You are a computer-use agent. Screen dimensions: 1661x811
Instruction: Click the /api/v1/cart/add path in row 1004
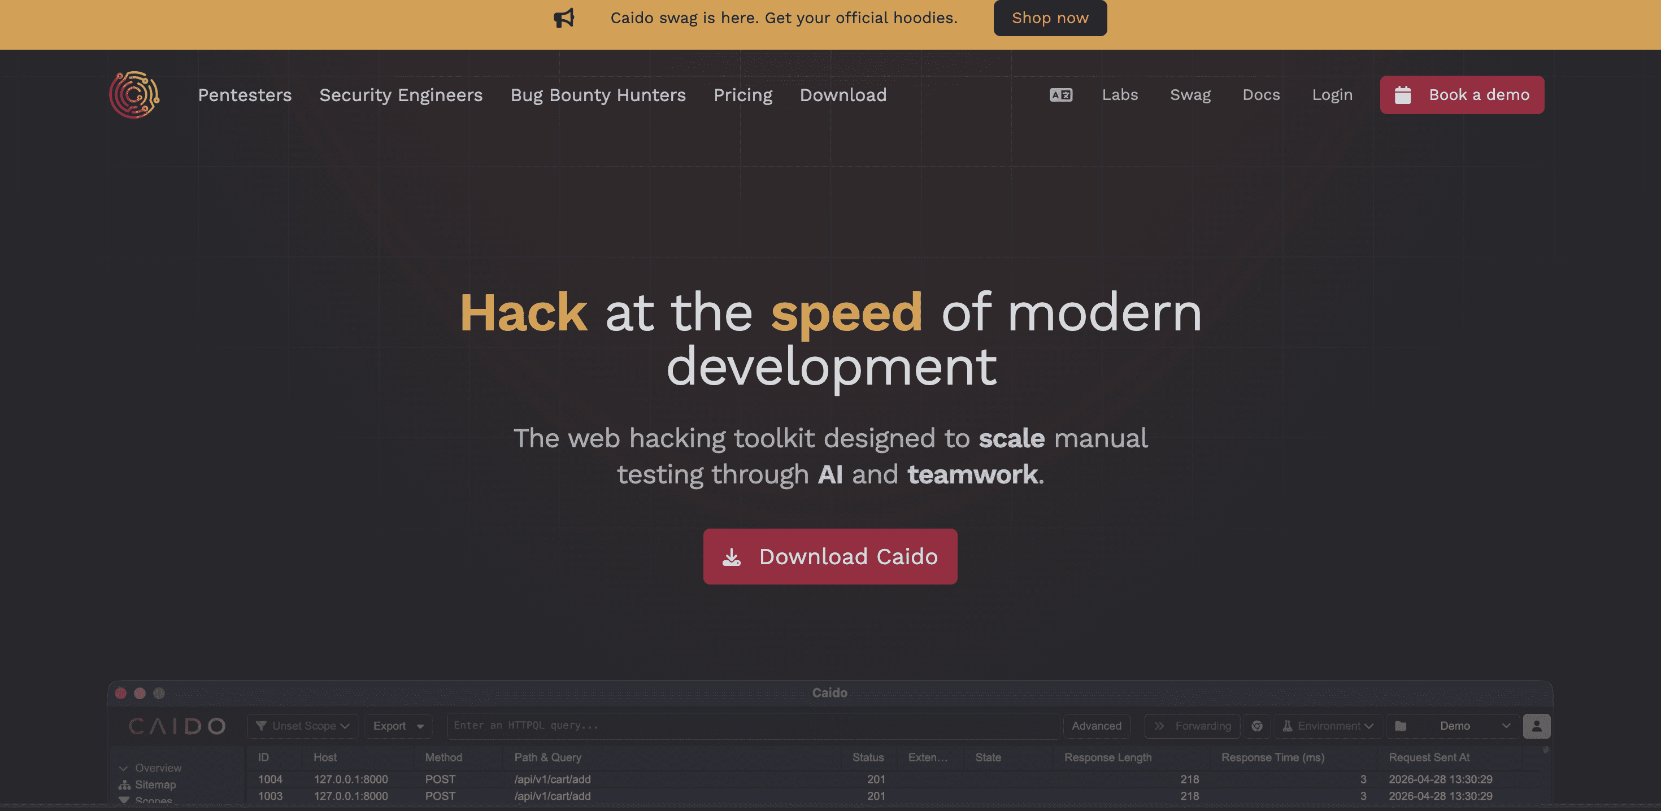pos(553,779)
